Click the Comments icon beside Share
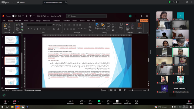 (x=138, y=21)
